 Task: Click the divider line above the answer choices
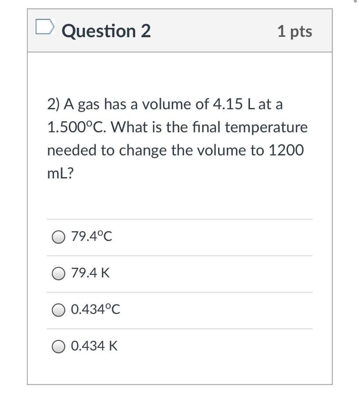coord(180,218)
